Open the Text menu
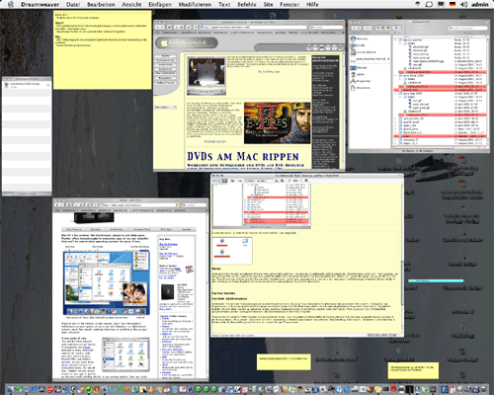The width and height of the screenshot is (494, 395). (224, 4)
